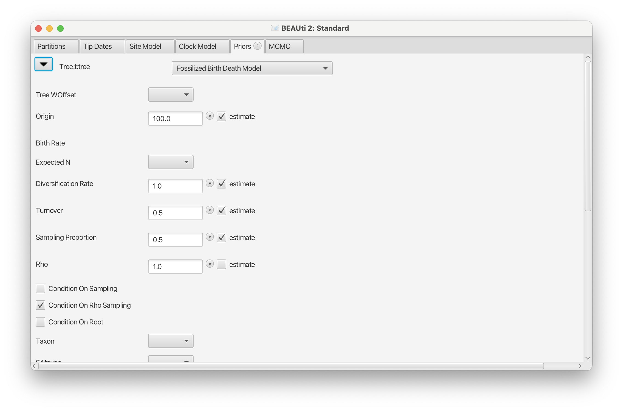Click the Rho value field
The width and height of the screenshot is (623, 411).
[175, 267]
